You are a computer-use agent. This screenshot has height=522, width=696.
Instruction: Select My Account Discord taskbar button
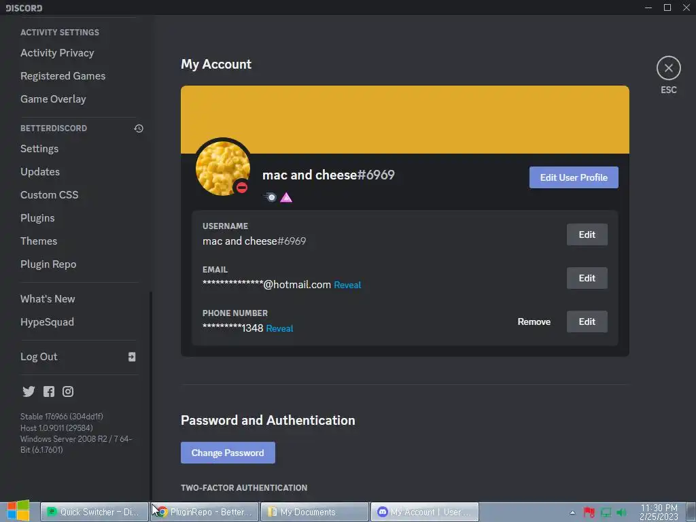click(x=425, y=512)
